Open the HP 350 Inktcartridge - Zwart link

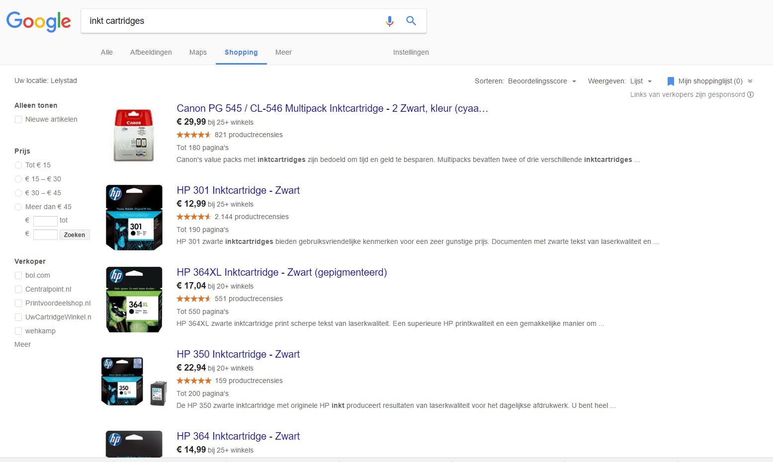click(238, 354)
